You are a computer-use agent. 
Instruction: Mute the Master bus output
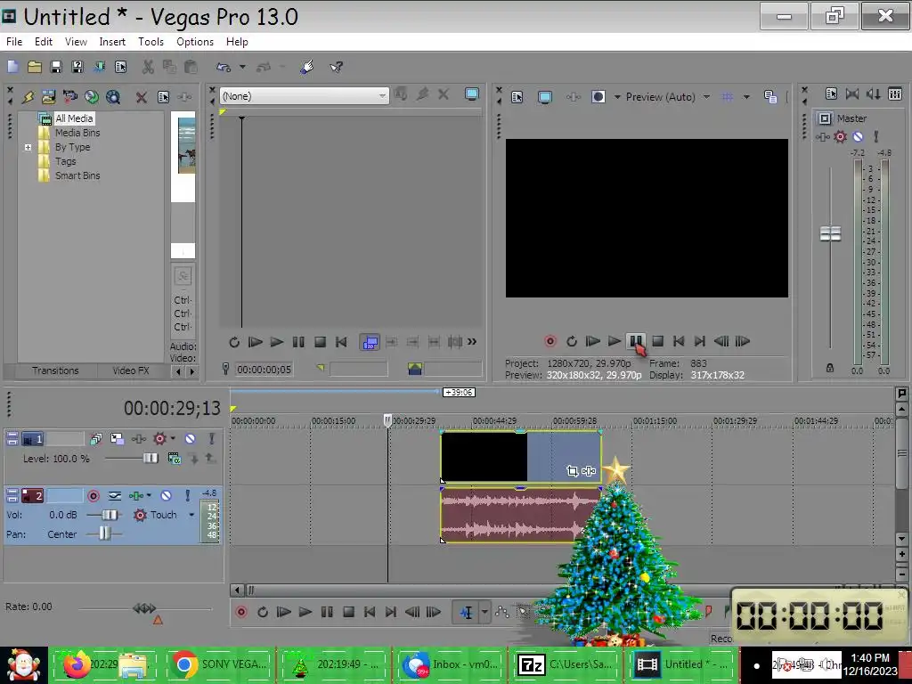coord(858,136)
